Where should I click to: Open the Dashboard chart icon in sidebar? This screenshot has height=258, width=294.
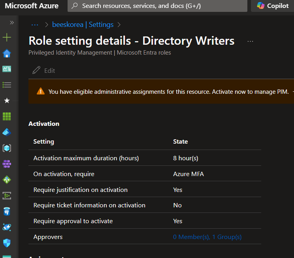coord(7,69)
